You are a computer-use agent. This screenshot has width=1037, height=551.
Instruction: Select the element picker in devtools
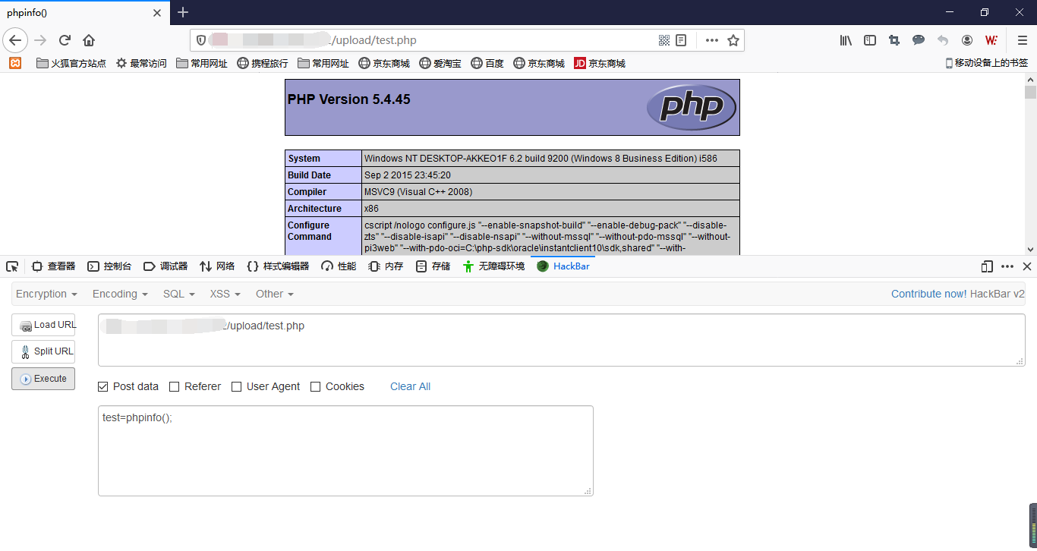coord(12,266)
